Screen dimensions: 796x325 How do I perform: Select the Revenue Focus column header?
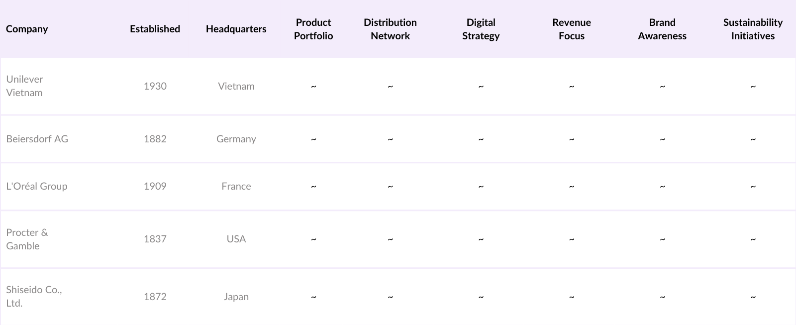pyautogui.click(x=571, y=29)
